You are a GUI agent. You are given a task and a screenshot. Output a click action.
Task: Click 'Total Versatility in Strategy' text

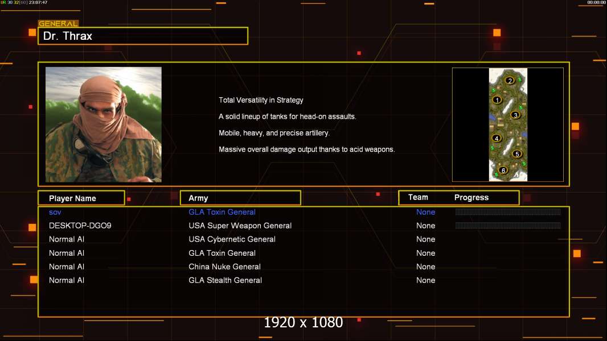point(261,100)
